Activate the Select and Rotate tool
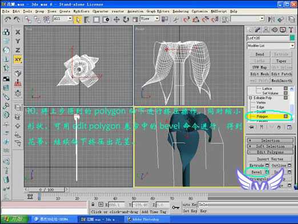Viewport: 298px width, 224px height. 126,19
